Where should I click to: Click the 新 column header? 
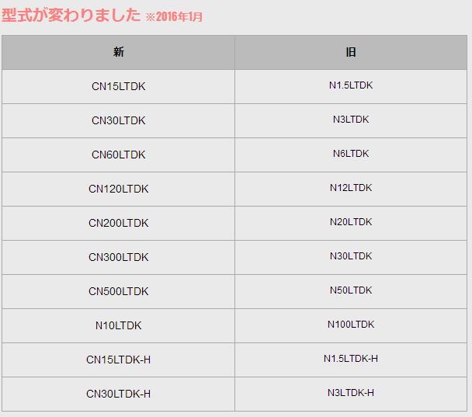pos(118,52)
